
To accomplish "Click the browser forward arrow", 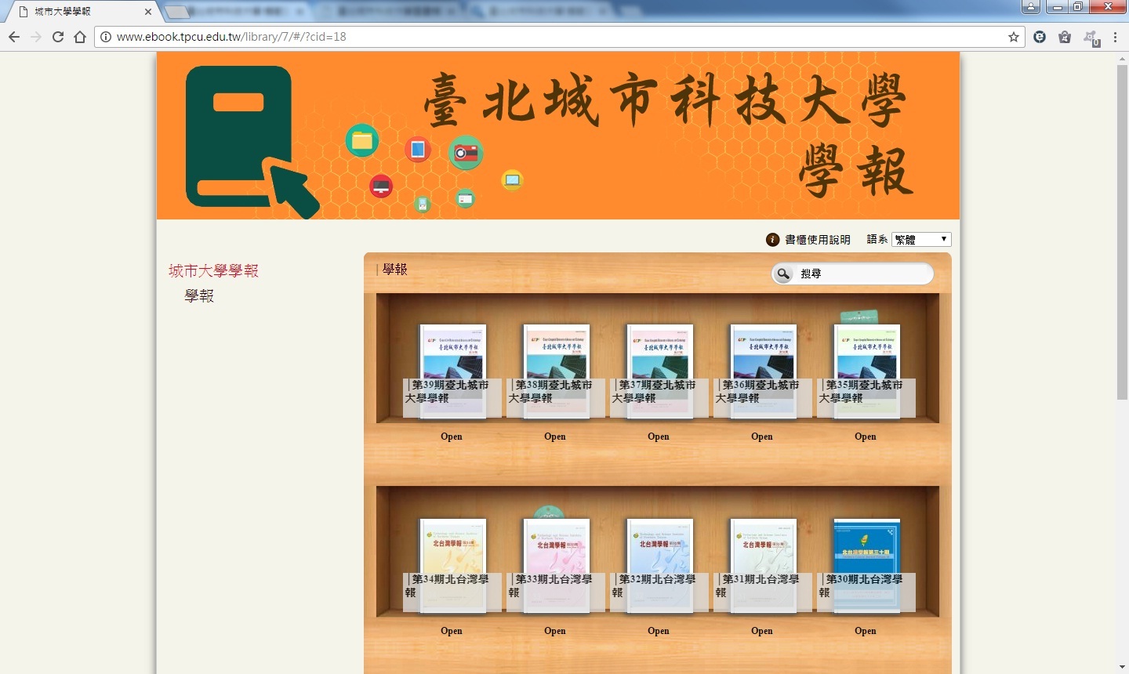I will tap(36, 37).
